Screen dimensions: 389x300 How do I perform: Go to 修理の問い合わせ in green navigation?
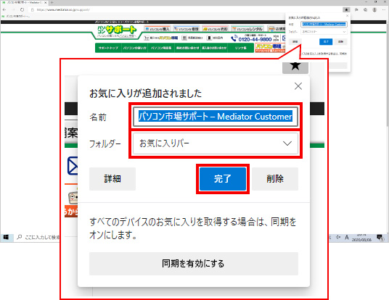187,48
